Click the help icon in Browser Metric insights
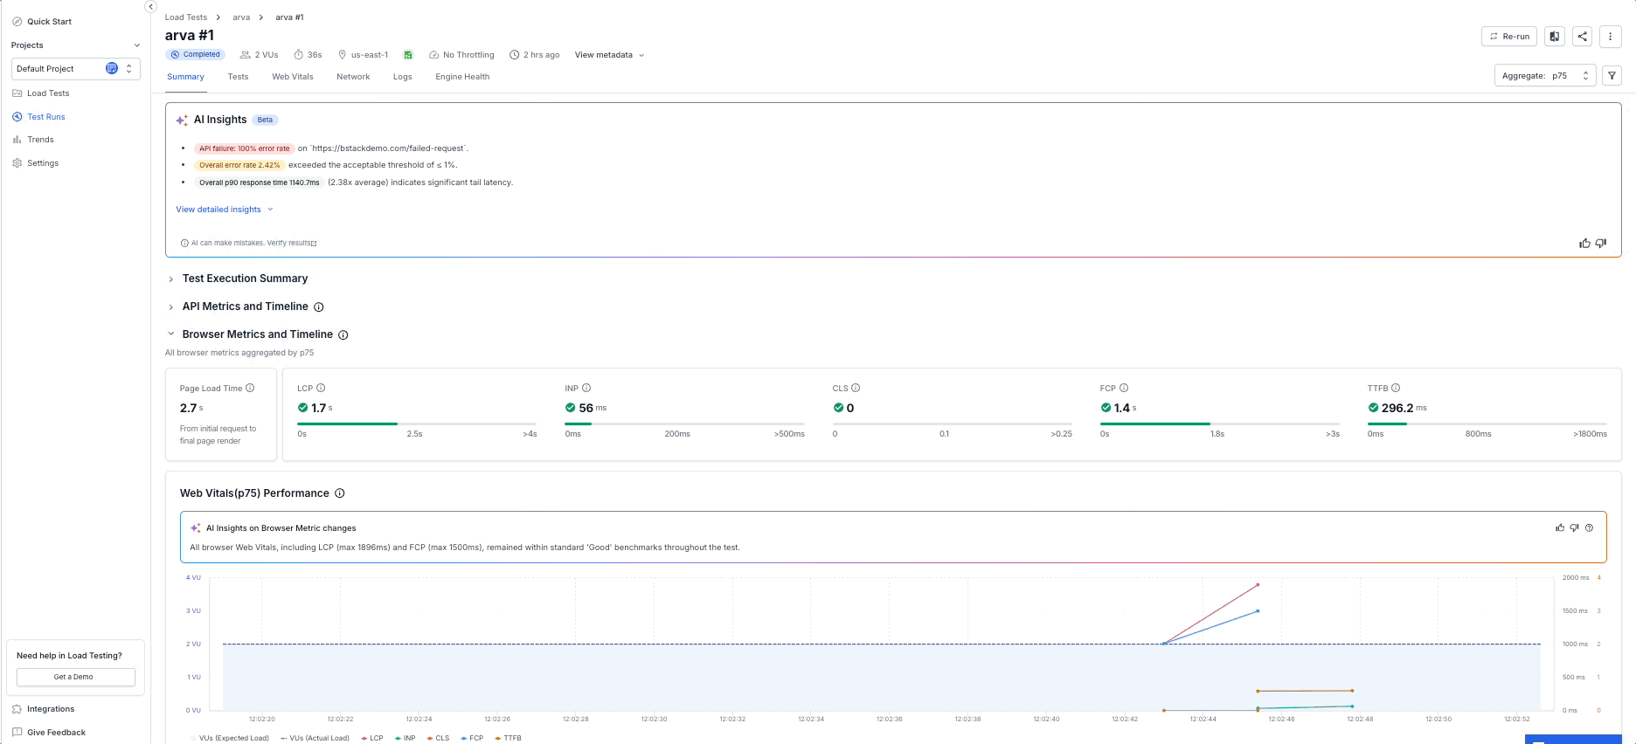 1589,528
